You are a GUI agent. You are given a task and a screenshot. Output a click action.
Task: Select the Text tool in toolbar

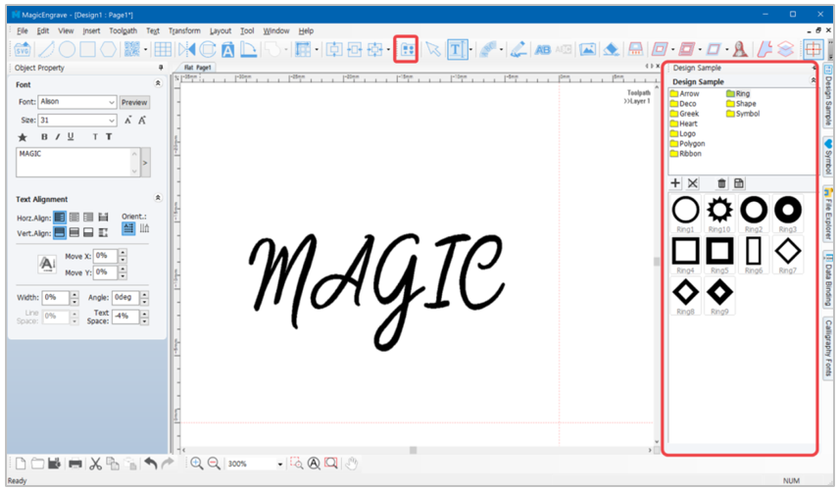[457, 50]
